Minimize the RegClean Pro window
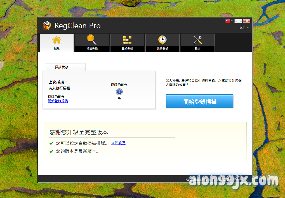 click(x=238, y=21)
